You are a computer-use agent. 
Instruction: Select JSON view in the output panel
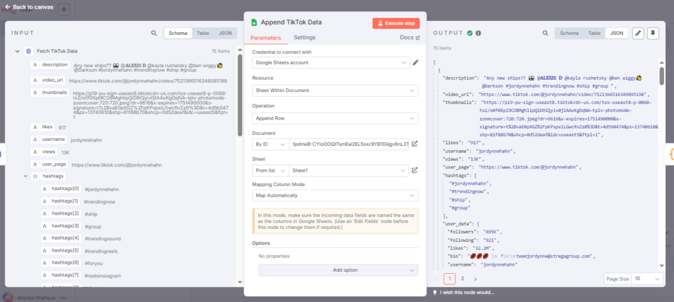617,33
